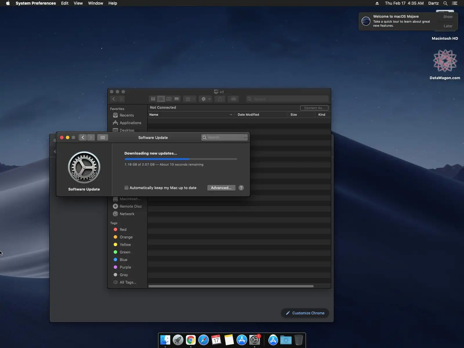464x348 pixels.
Task: Open Spotlight search in the menu bar
Action: [x=445, y=3]
